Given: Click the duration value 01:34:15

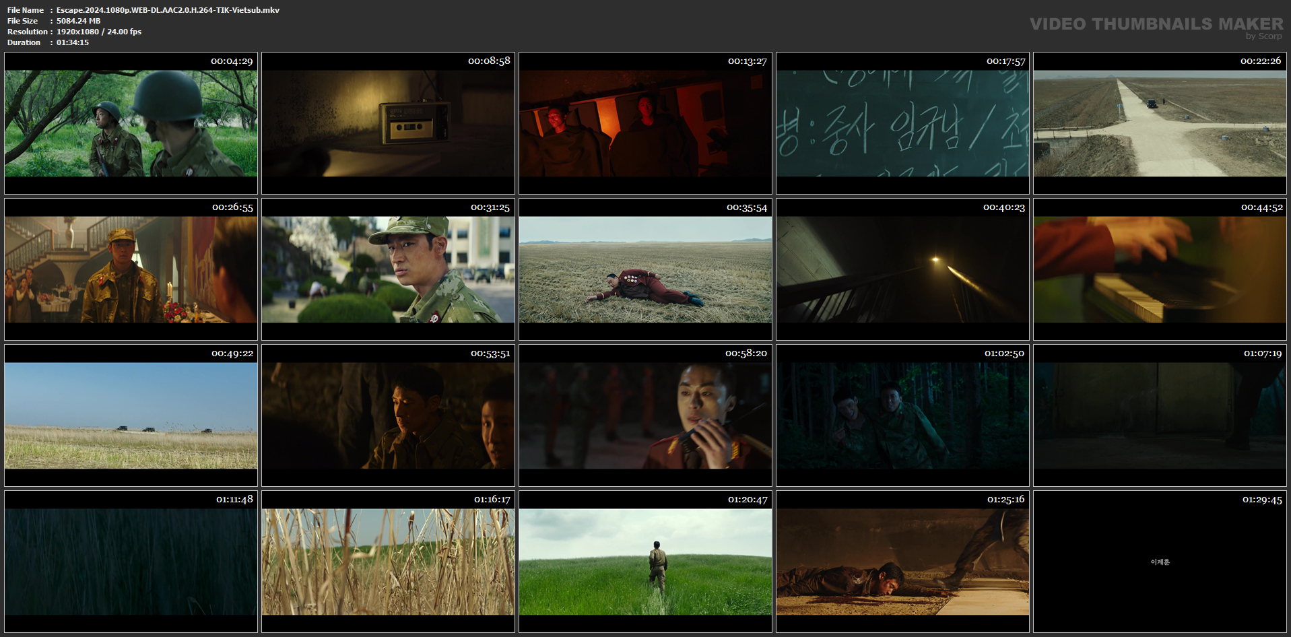Looking at the screenshot, I should point(72,42).
